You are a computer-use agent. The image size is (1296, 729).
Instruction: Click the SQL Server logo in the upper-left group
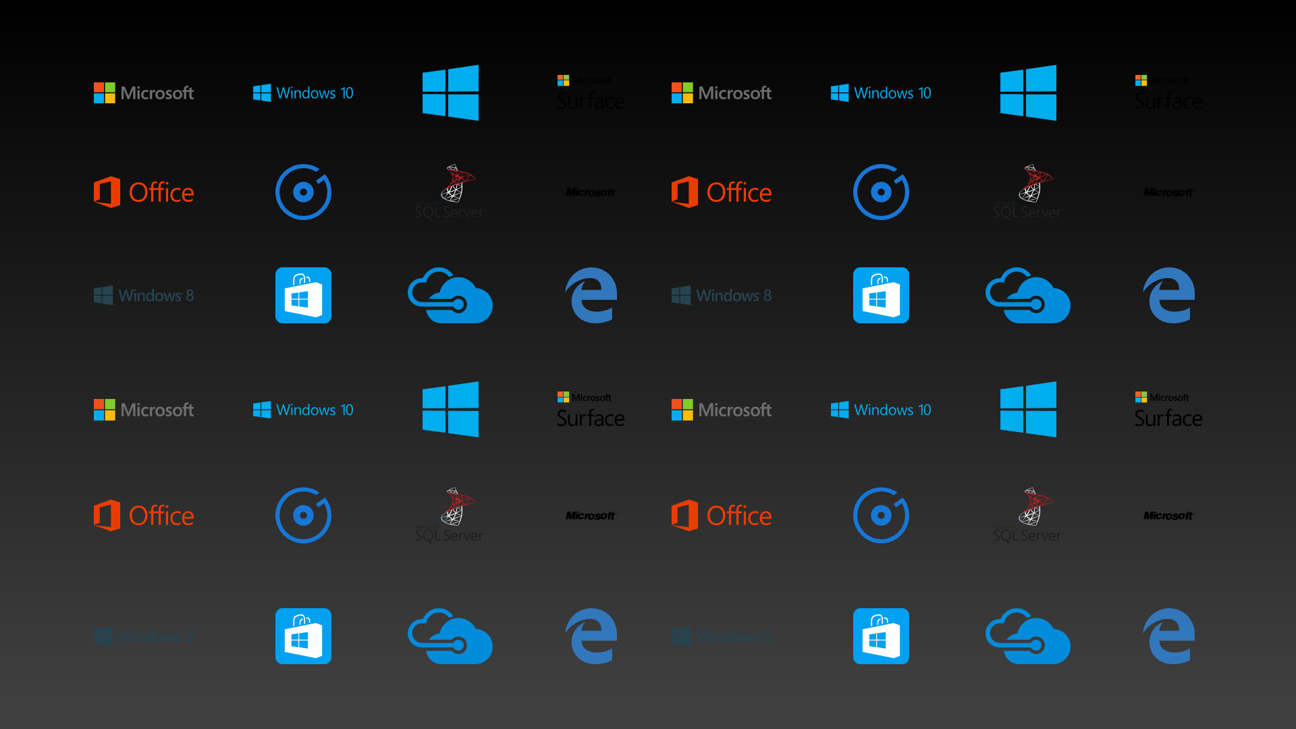[x=450, y=192]
